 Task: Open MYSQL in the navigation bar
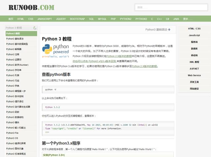(x=102, y=19)
